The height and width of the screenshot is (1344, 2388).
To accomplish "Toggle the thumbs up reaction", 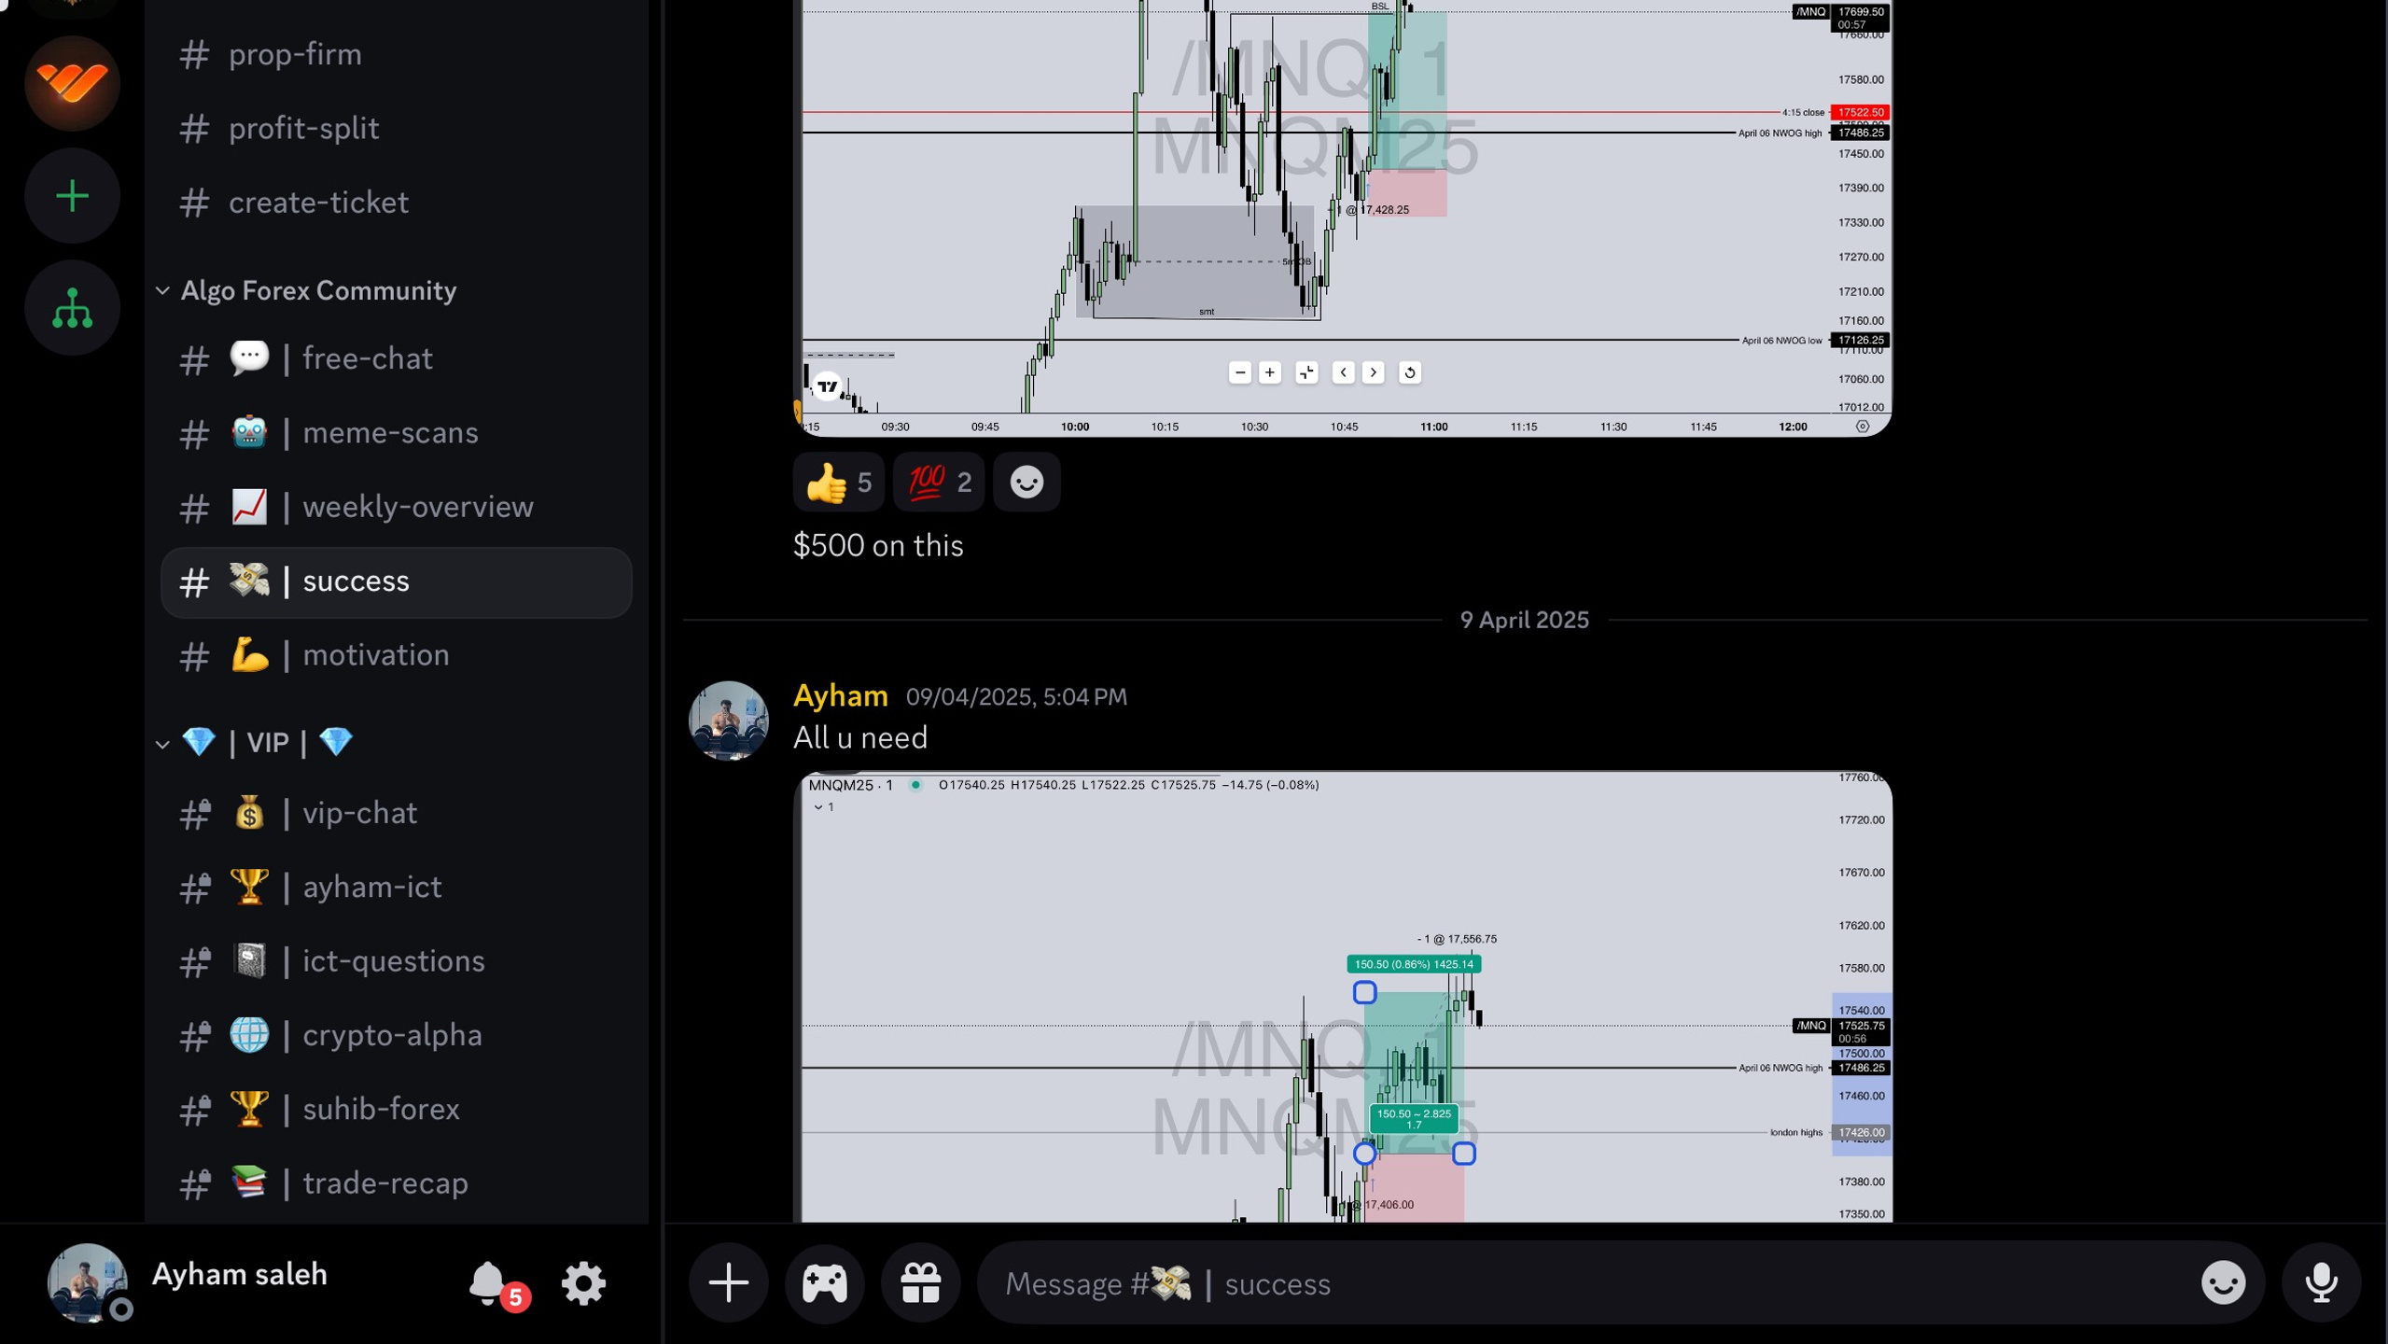I will tap(838, 483).
